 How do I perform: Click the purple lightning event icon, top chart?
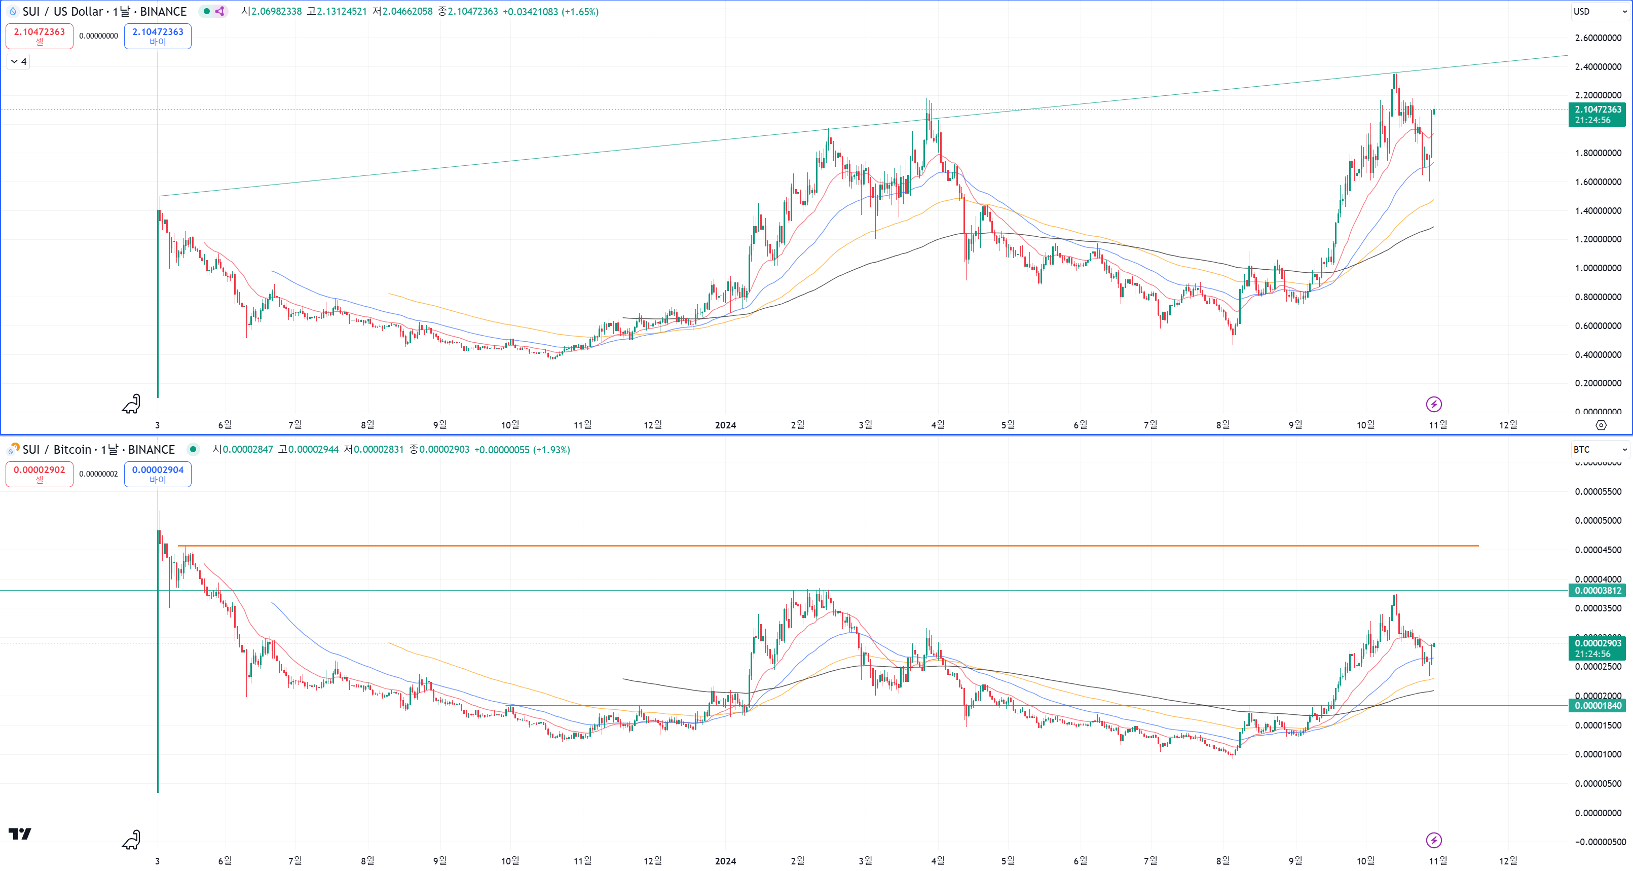tap(1433, 405)
